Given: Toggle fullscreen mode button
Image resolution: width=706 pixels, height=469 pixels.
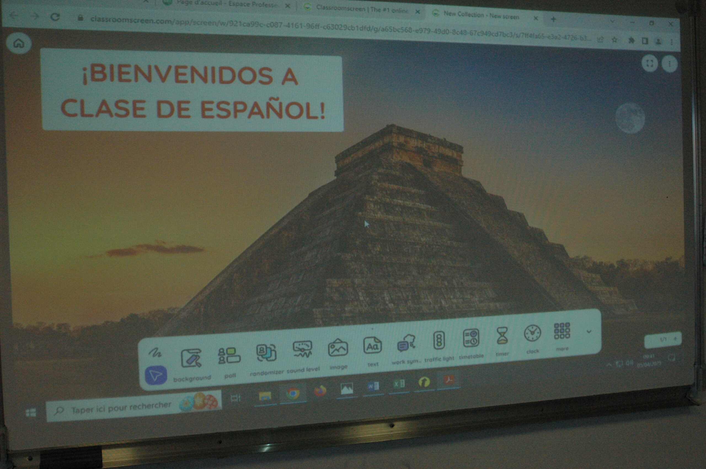Looking at the screenshot, I should click(x=649, y=63).
